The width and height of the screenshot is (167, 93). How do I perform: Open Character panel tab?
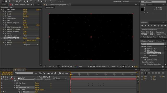pyautogui.click(x=159, y=41)
